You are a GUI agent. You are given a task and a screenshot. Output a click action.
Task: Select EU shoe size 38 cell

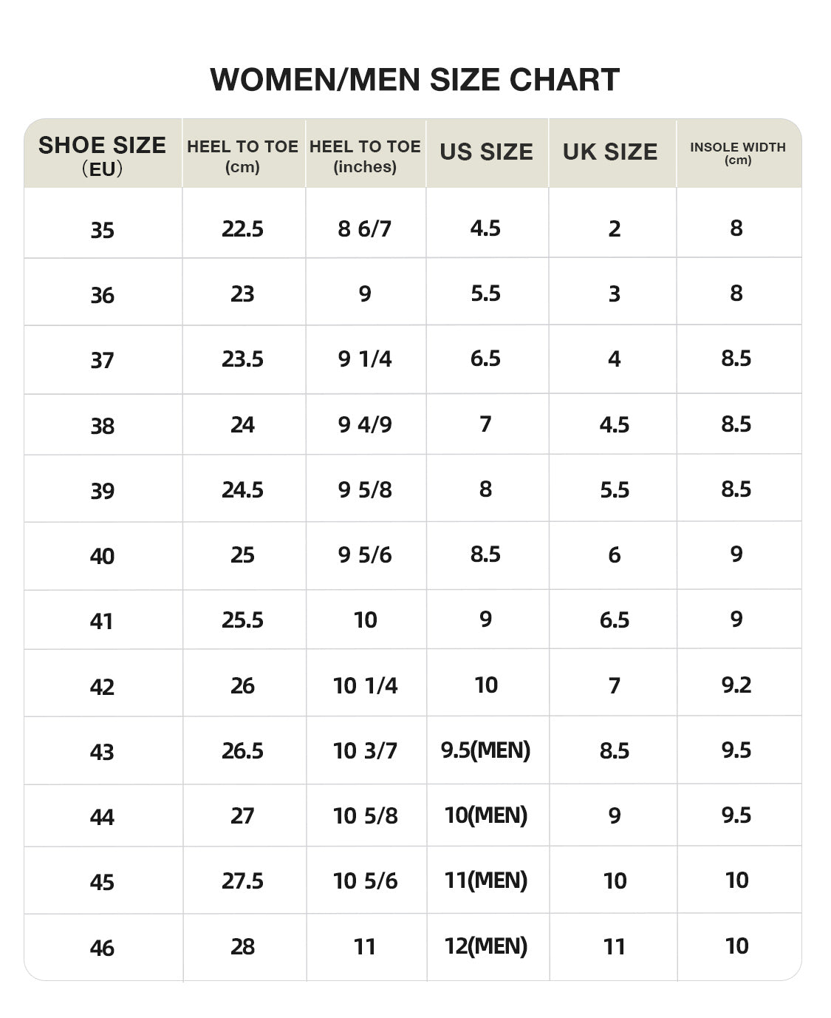pyautogui.click(x=103, y=424)
